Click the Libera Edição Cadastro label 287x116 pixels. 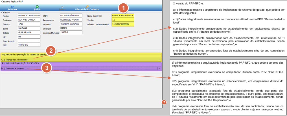click(x=87, y=9)
